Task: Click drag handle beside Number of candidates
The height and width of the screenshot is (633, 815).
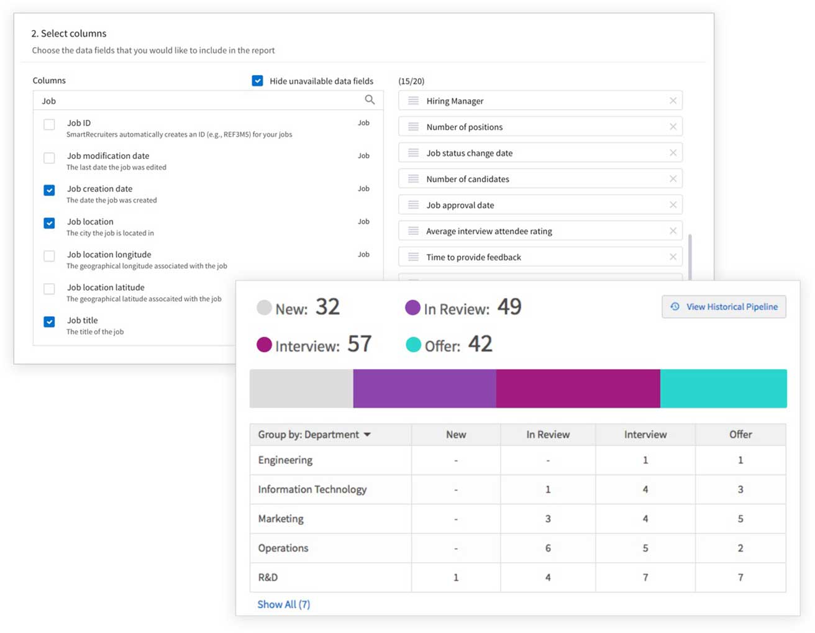Action: [413, 179]
